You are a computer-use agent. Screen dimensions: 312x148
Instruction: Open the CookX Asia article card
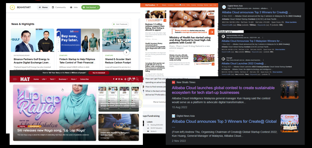coord(118,127)
